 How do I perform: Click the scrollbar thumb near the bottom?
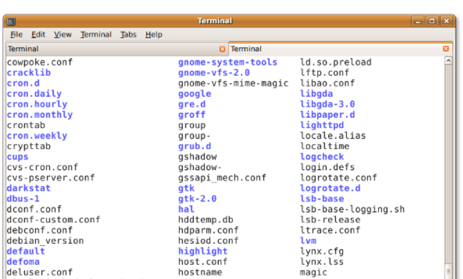click(448, 271)
